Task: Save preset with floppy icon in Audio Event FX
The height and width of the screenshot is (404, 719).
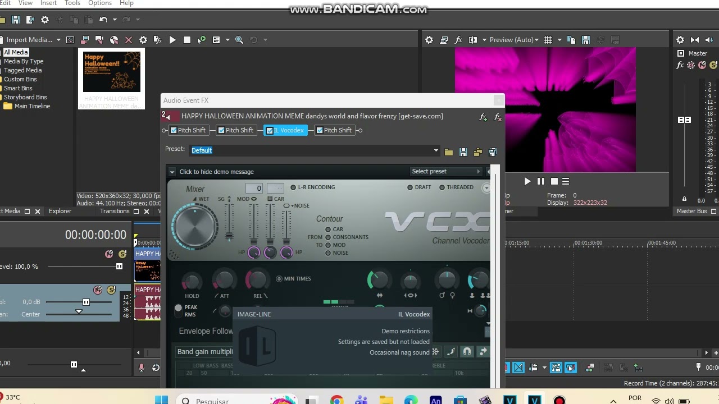Action: 463,152
